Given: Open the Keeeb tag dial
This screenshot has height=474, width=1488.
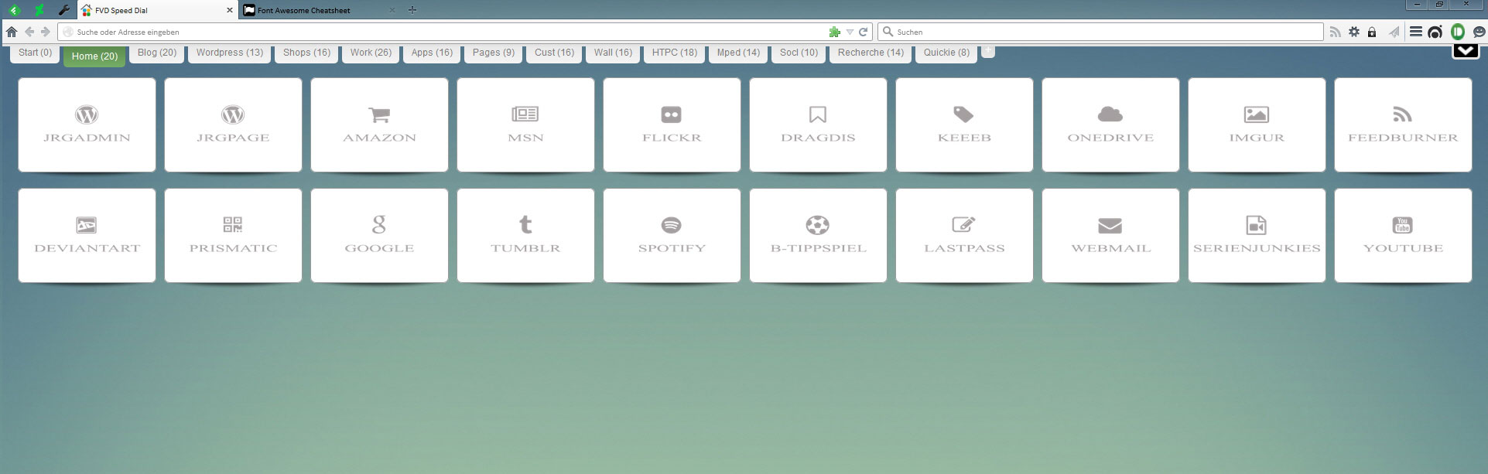Looking at the screenshot, I should tap(964, 124).
